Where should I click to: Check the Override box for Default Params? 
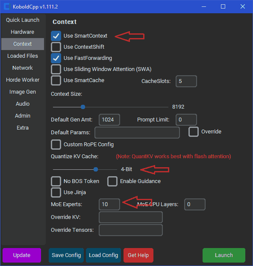194,132
